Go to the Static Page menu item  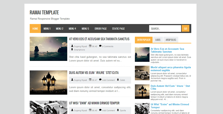point(118,28)
